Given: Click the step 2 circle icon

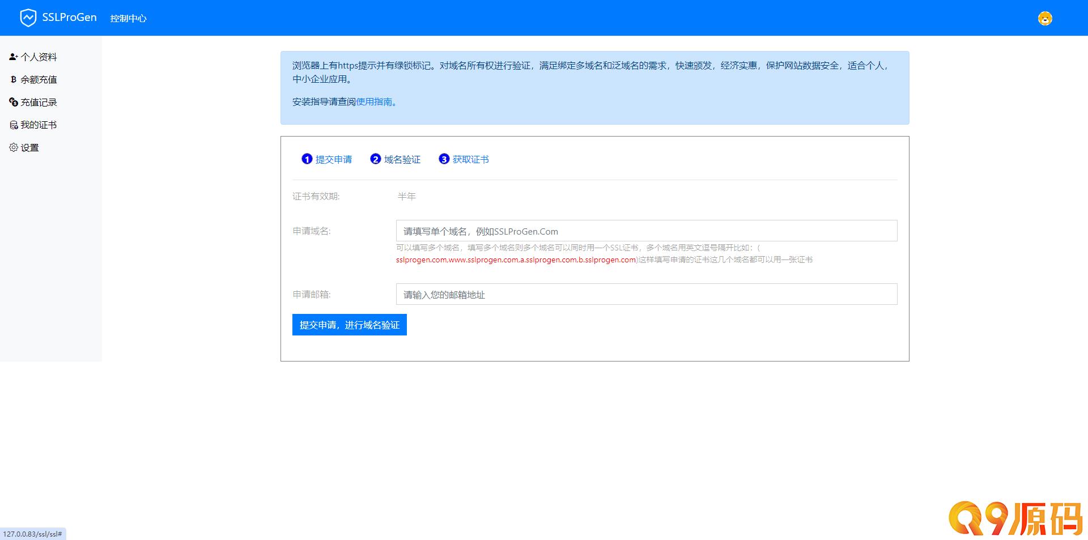Looking at the screenshot, I should (x=376, y=159).
